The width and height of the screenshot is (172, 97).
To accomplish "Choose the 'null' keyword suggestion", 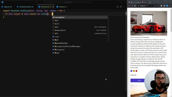I will pyautogui.click(x=80, y=24).
